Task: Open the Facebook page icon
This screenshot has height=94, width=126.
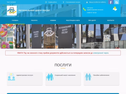Action: (x=111, y=2)
